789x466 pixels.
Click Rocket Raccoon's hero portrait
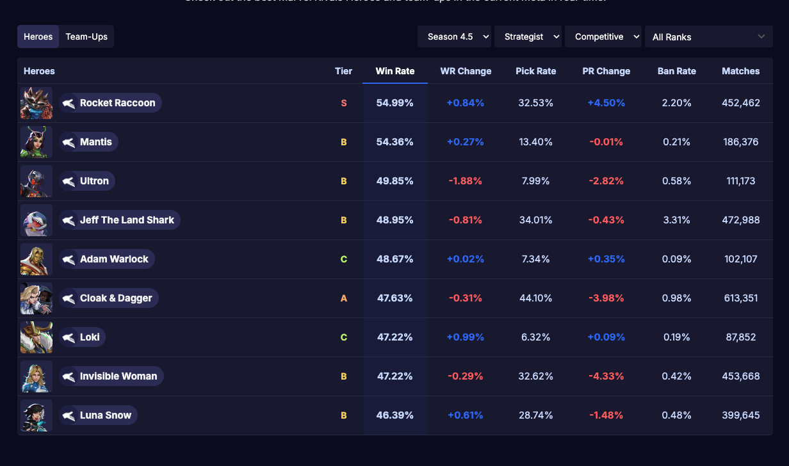37,103
